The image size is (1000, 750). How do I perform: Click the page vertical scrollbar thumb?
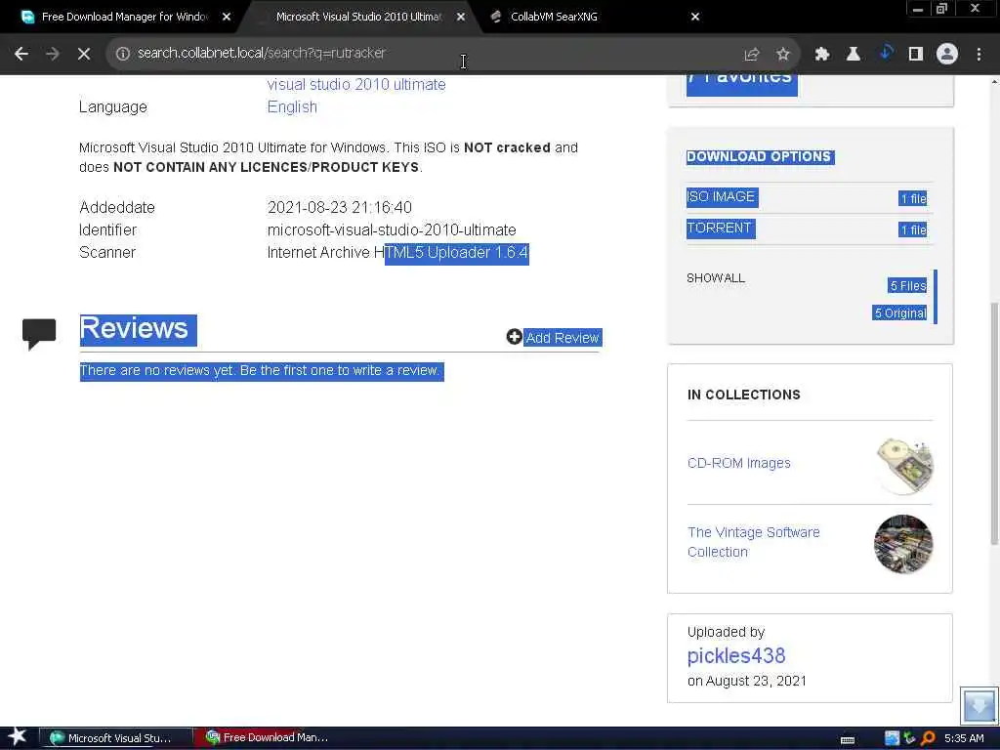(994, 424)
